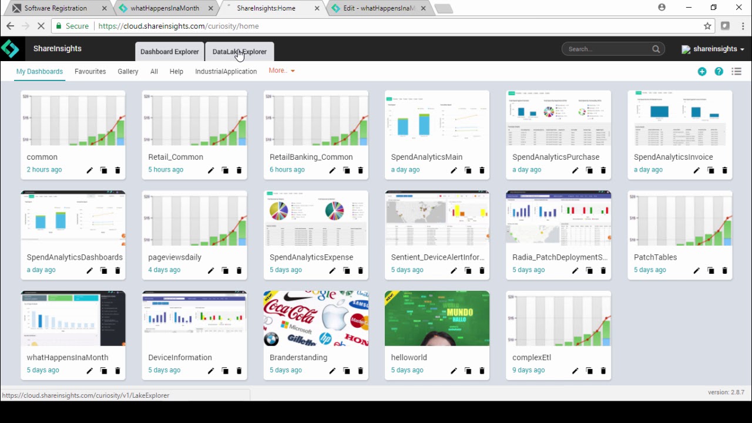Switch to Software Registration browser tab

(56, 8)
